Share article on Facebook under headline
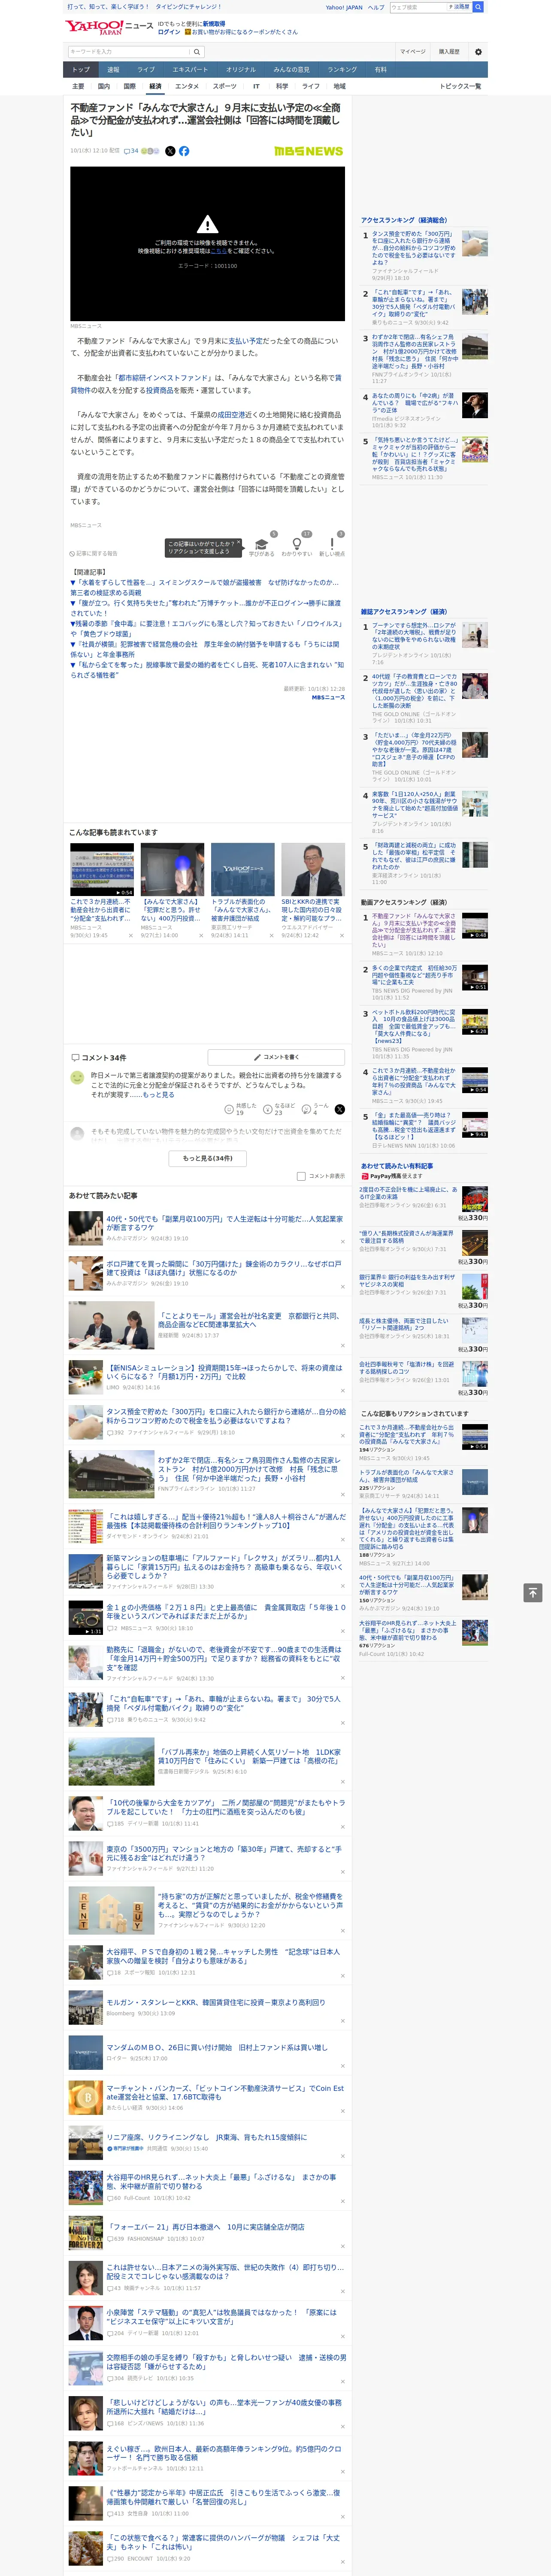The width and height of the screenshot is (551, 2576). tap(184, 151)
